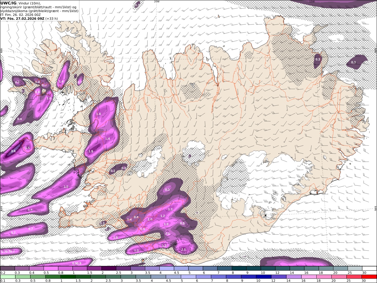Click the '1.9' precipitation value on the map
Screen dimensions: 377x283
pyautogui.click(x=91, y=151)
